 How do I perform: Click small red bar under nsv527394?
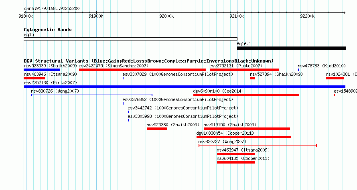click(x=252, y=78)
